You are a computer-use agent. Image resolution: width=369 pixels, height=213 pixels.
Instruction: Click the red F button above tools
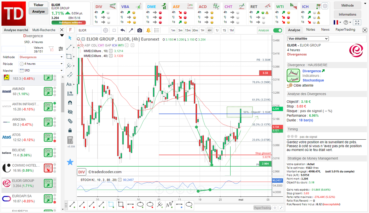(x=70, y=30)
